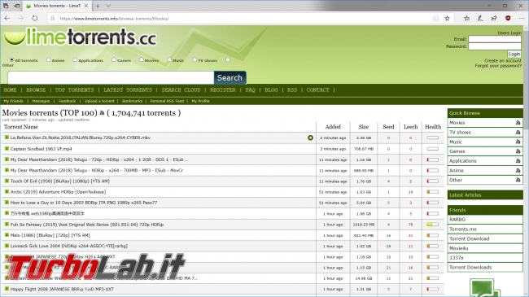Open the favorites hub icon

point(467,18)
